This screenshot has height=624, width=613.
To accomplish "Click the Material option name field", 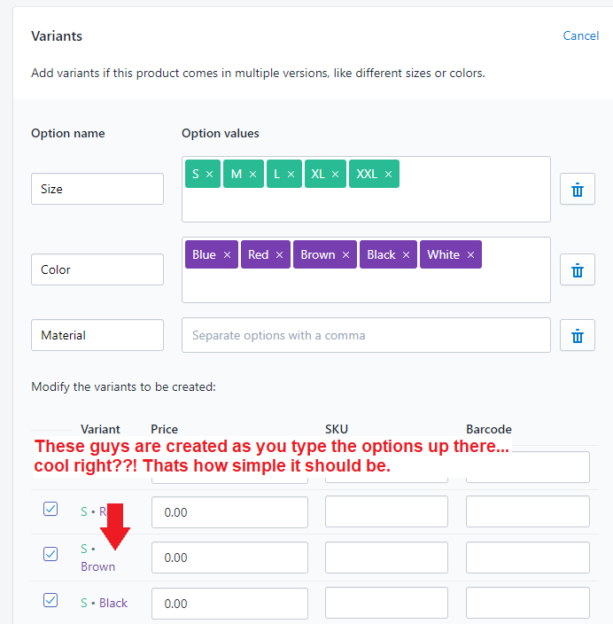I will click(97, 335).
